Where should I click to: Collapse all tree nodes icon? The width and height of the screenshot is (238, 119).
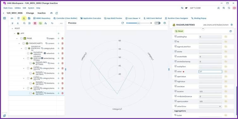[18, 23]
